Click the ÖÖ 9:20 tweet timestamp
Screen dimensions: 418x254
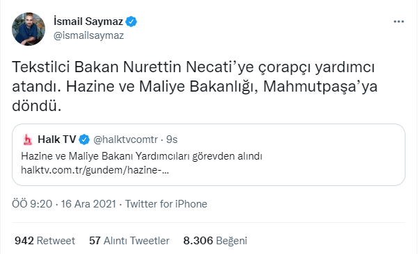(x=32, y=204)
